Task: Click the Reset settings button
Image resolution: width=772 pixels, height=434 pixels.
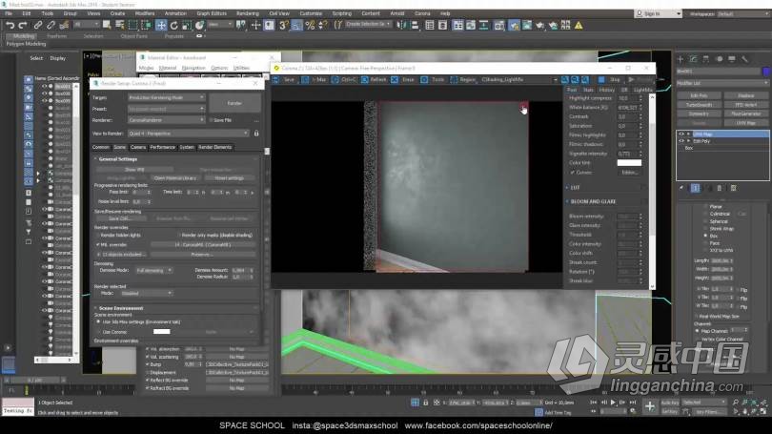Action: 230,177
